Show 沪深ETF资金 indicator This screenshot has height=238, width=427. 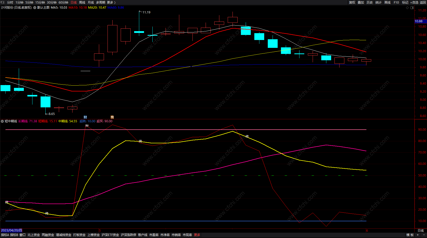click(110, 235)
